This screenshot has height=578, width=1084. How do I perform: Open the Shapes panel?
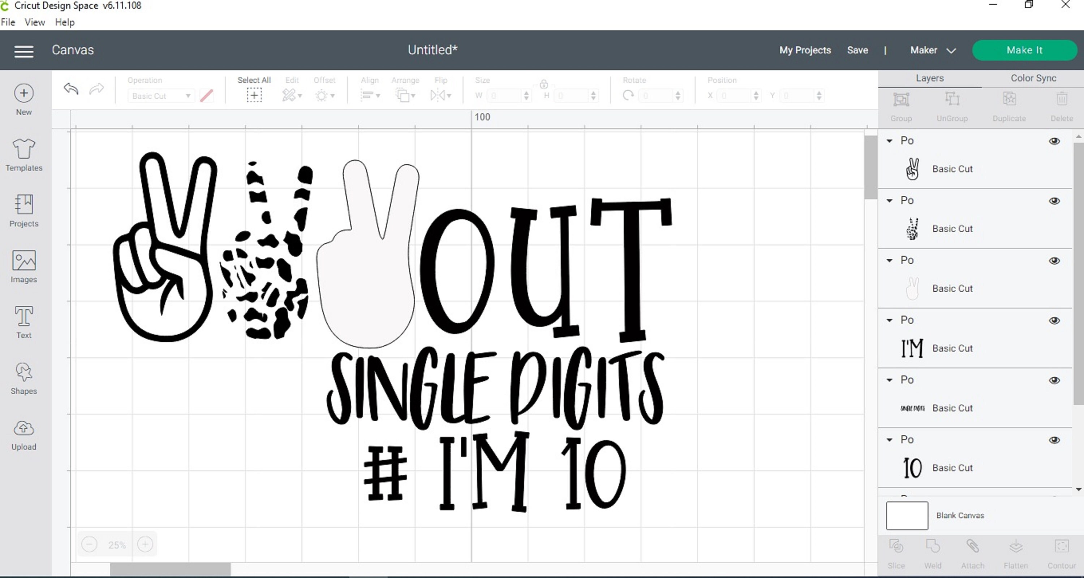(23, 378)
